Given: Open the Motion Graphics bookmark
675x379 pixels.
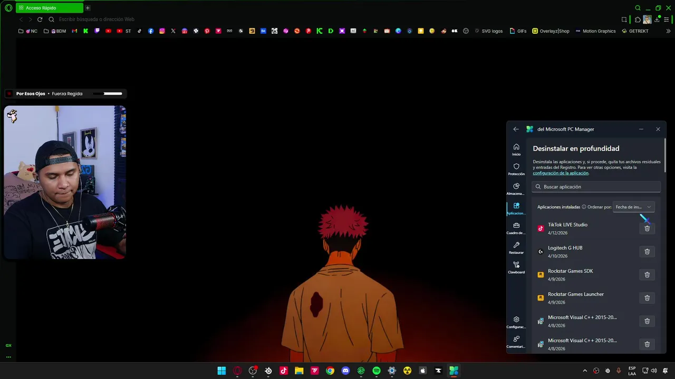Looking at the screenshot, I should 595,31.
